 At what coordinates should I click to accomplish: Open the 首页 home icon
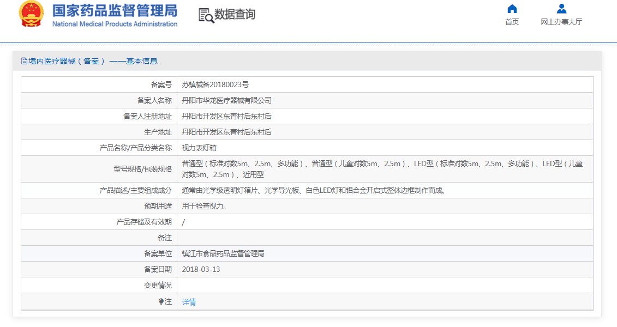point(512,9)
